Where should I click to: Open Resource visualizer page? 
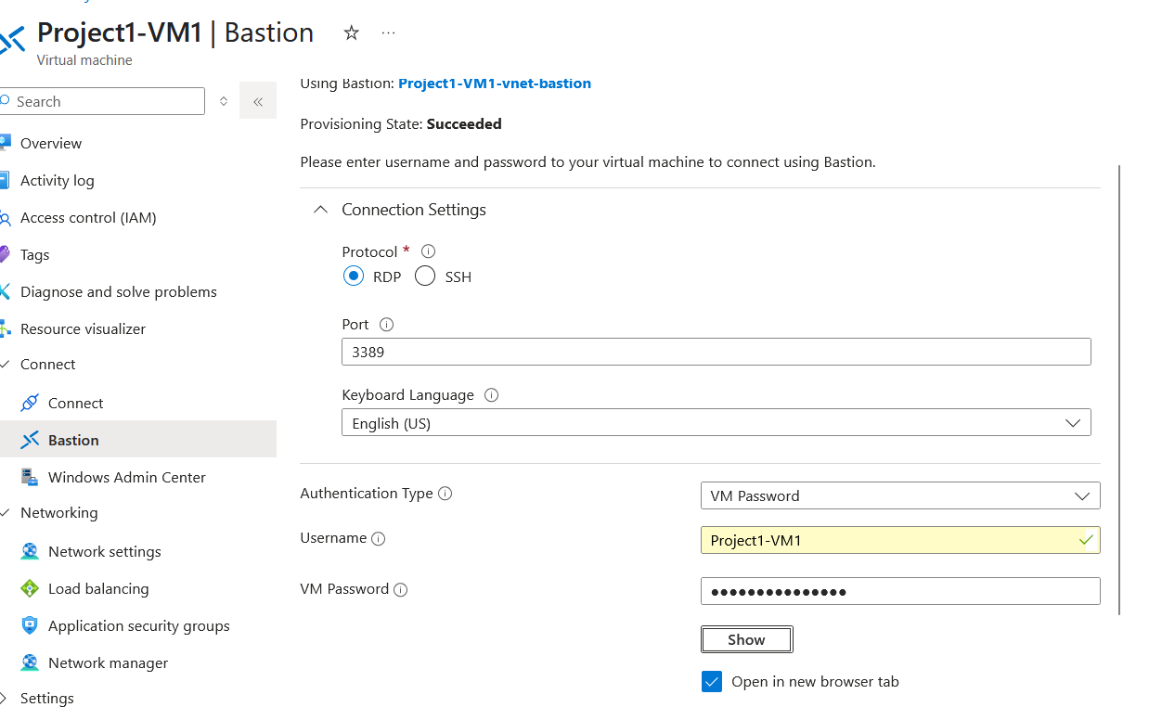tap(84, 328)
